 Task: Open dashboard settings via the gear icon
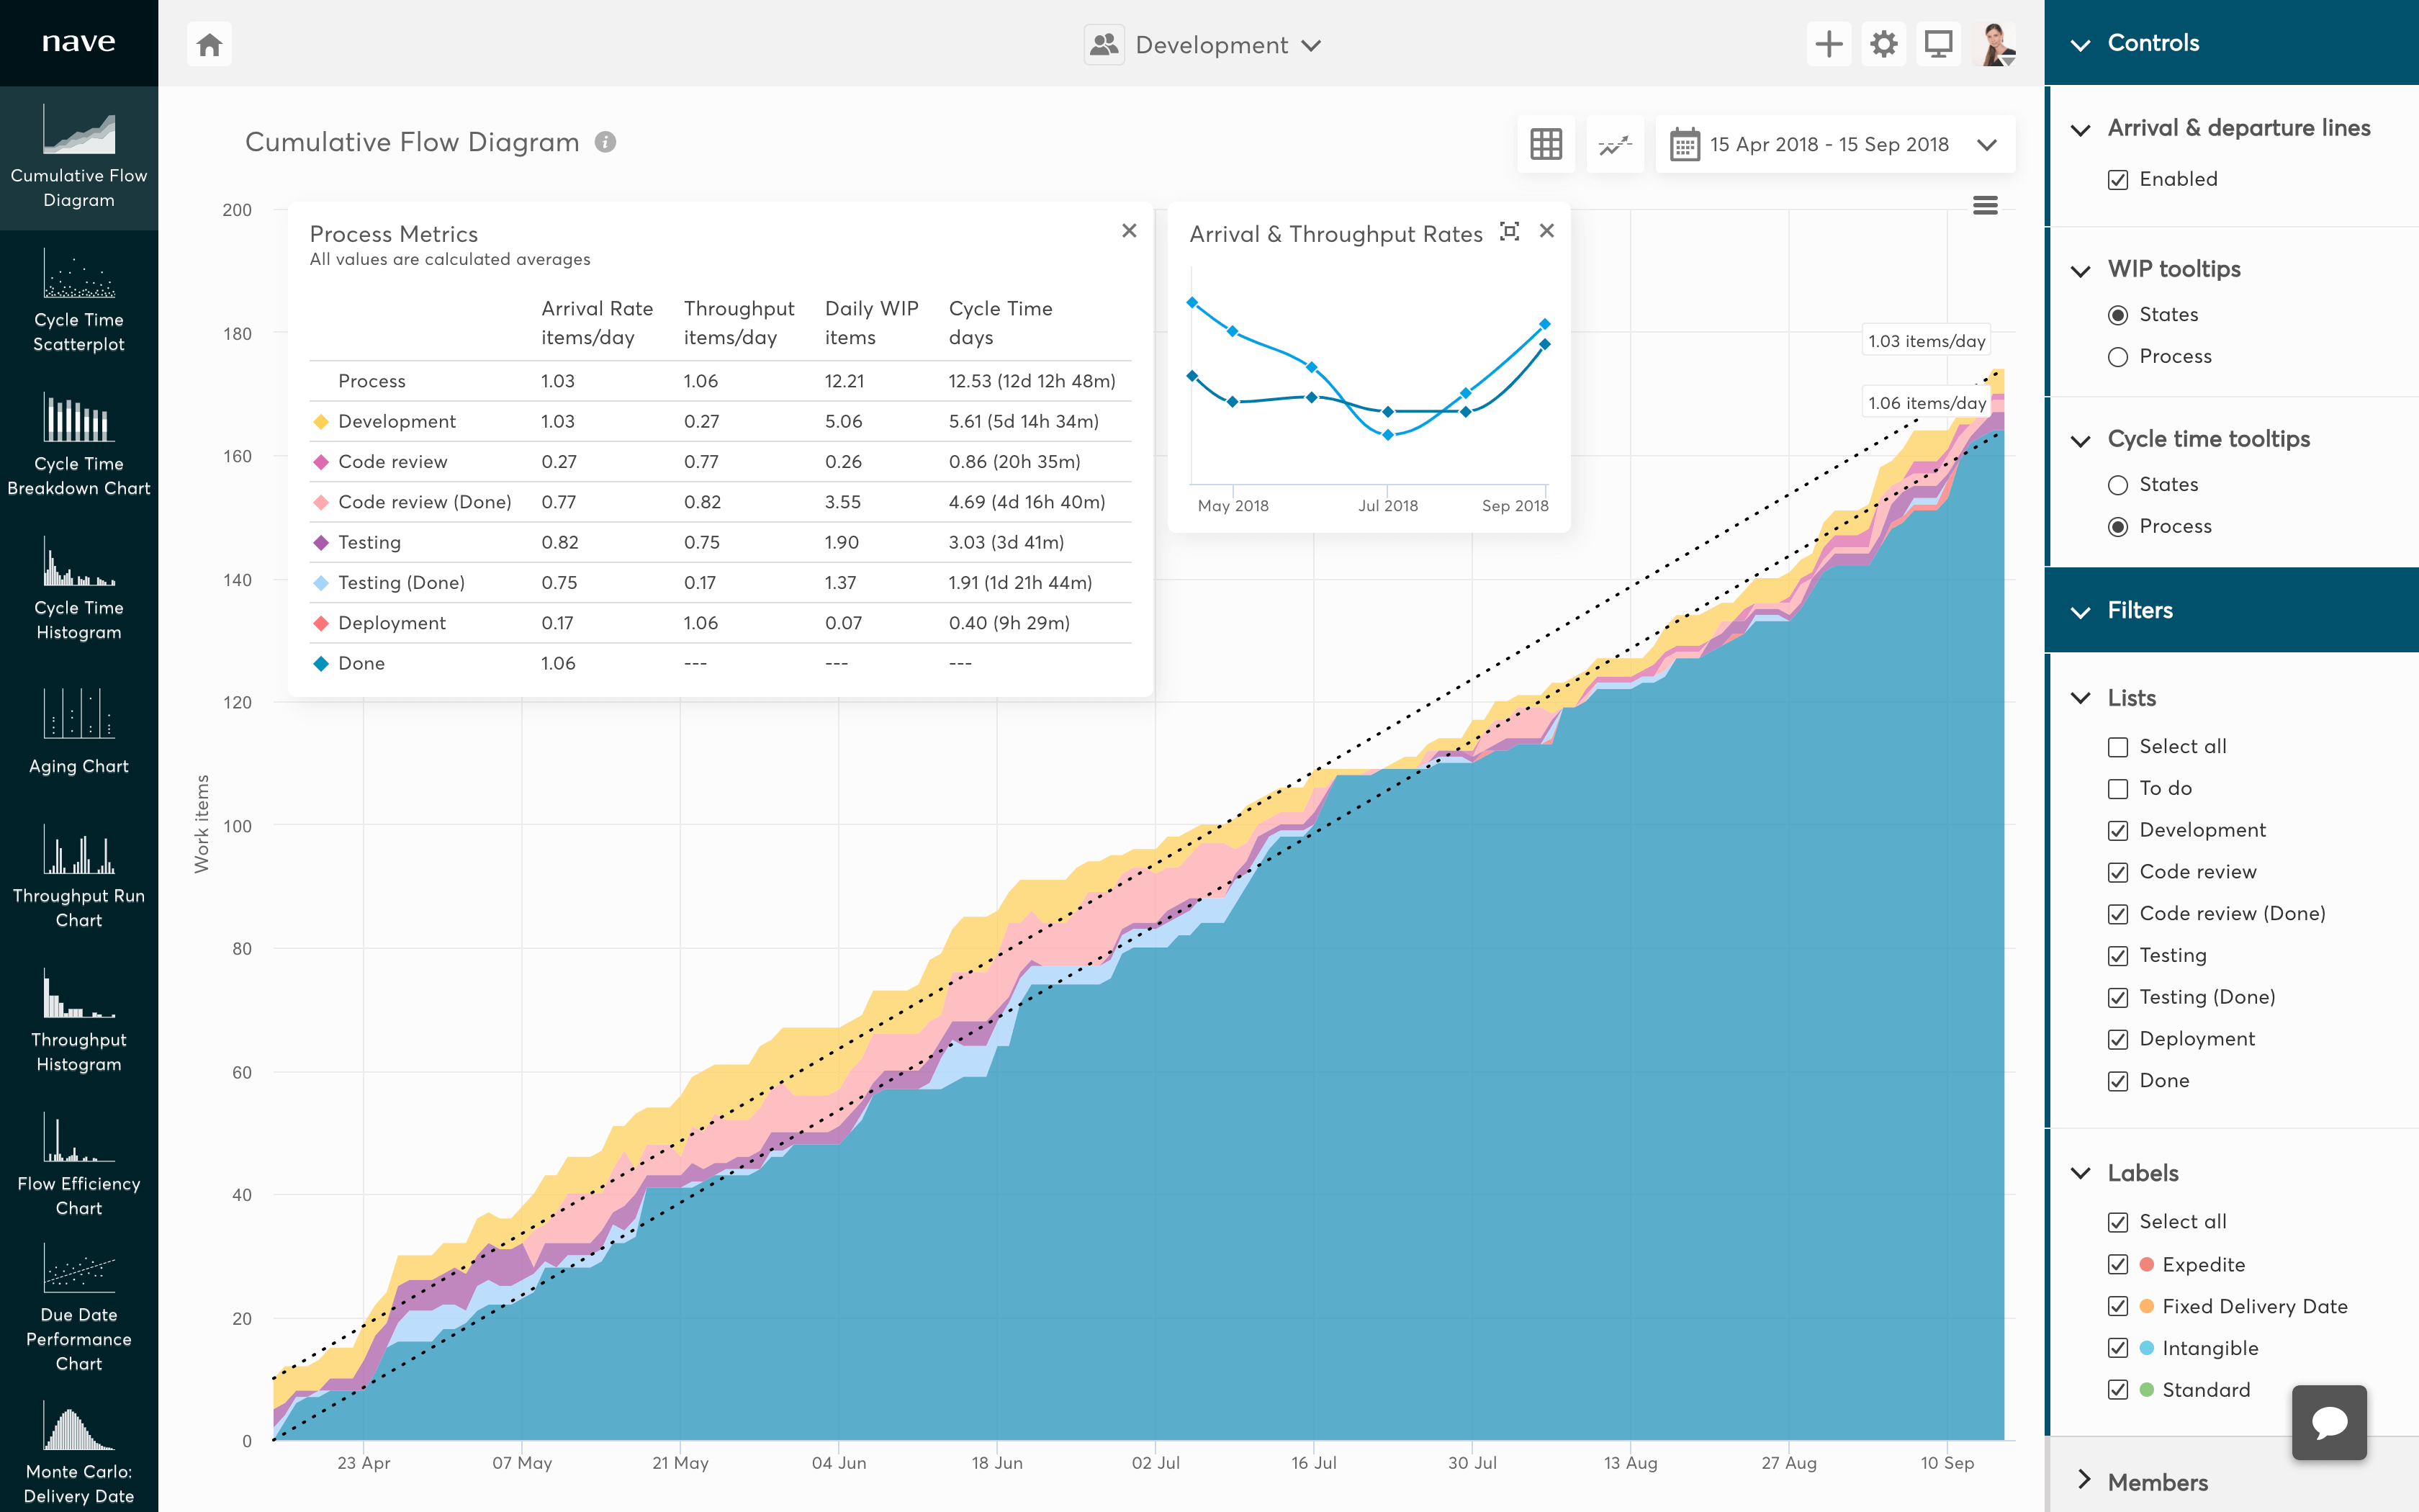[x=1883, y=44]
